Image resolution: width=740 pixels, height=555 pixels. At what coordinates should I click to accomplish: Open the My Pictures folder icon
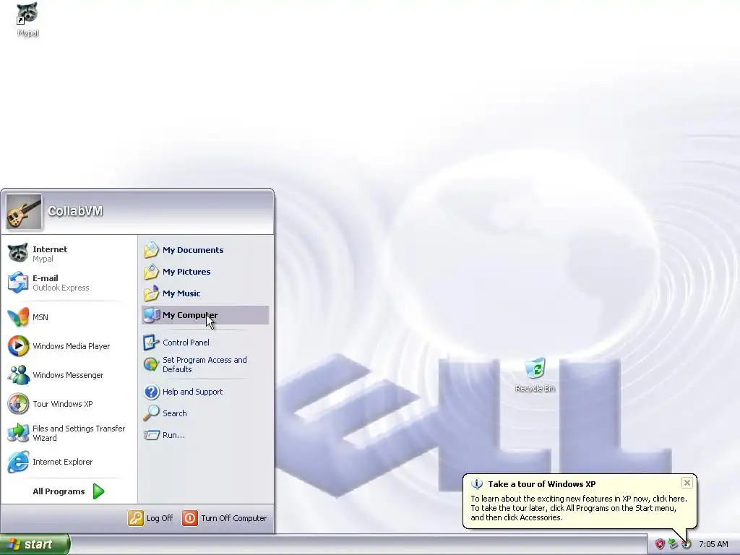click(151, 272)
